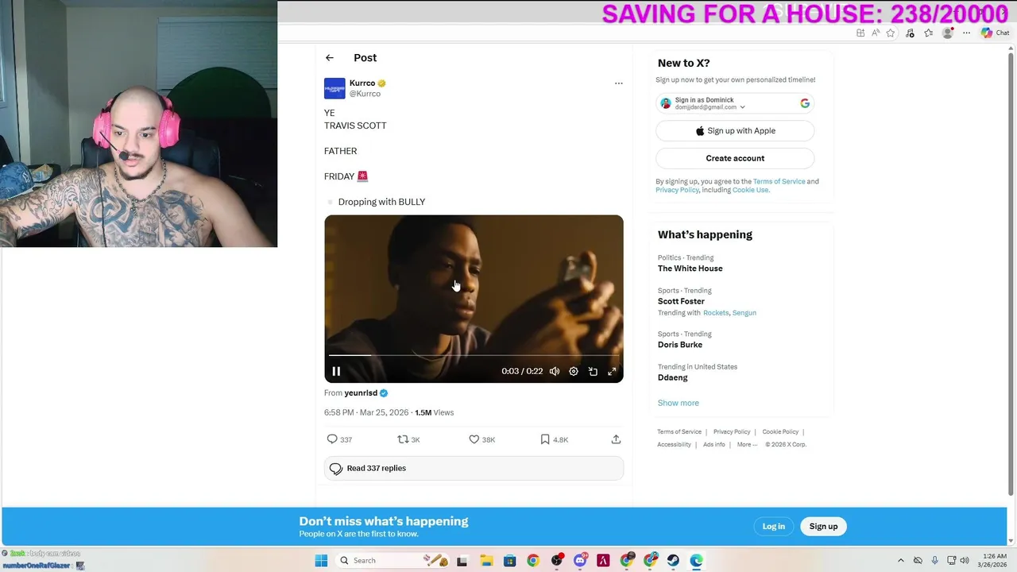1017x572 pixels.
Task: Open the Rockets trending link
Action: point(716,313)
